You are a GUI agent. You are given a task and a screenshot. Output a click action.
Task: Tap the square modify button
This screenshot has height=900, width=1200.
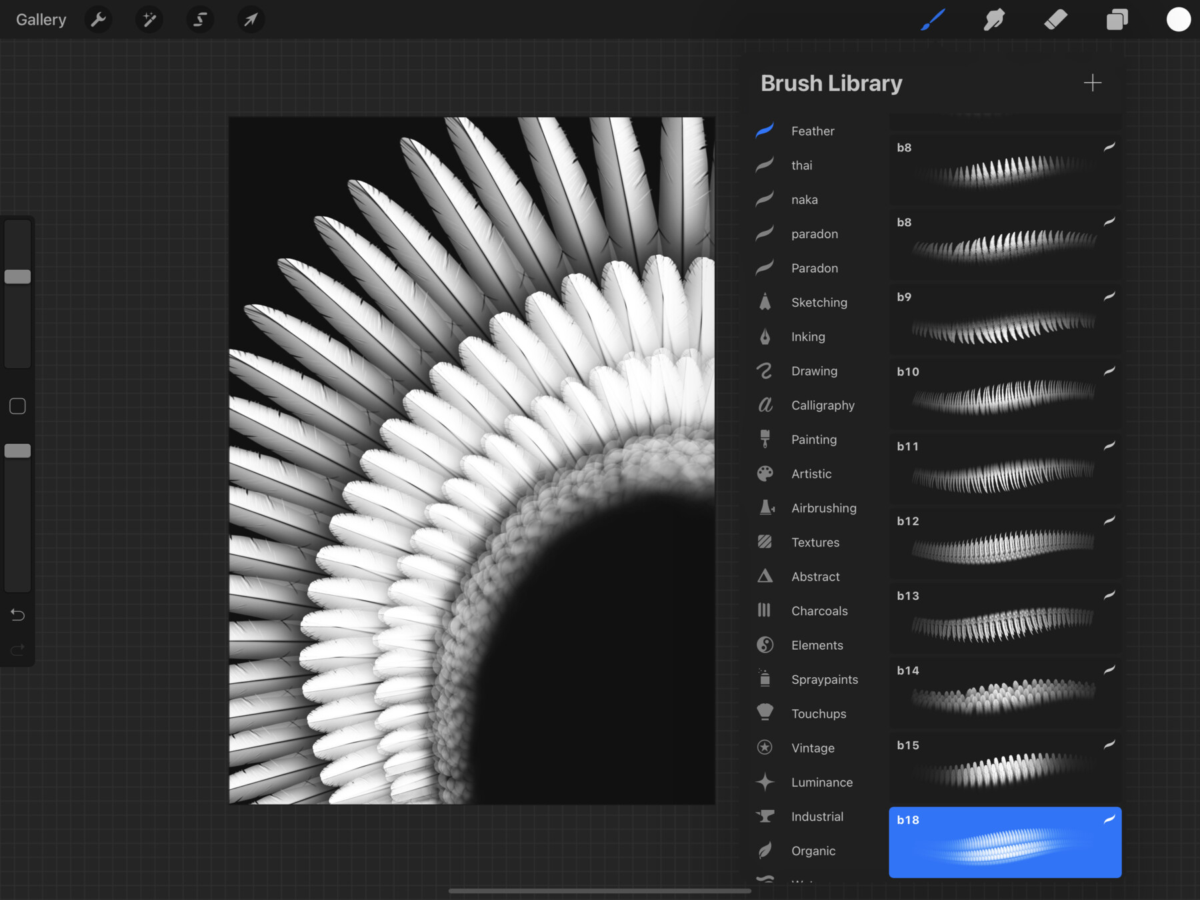[18, 406]
